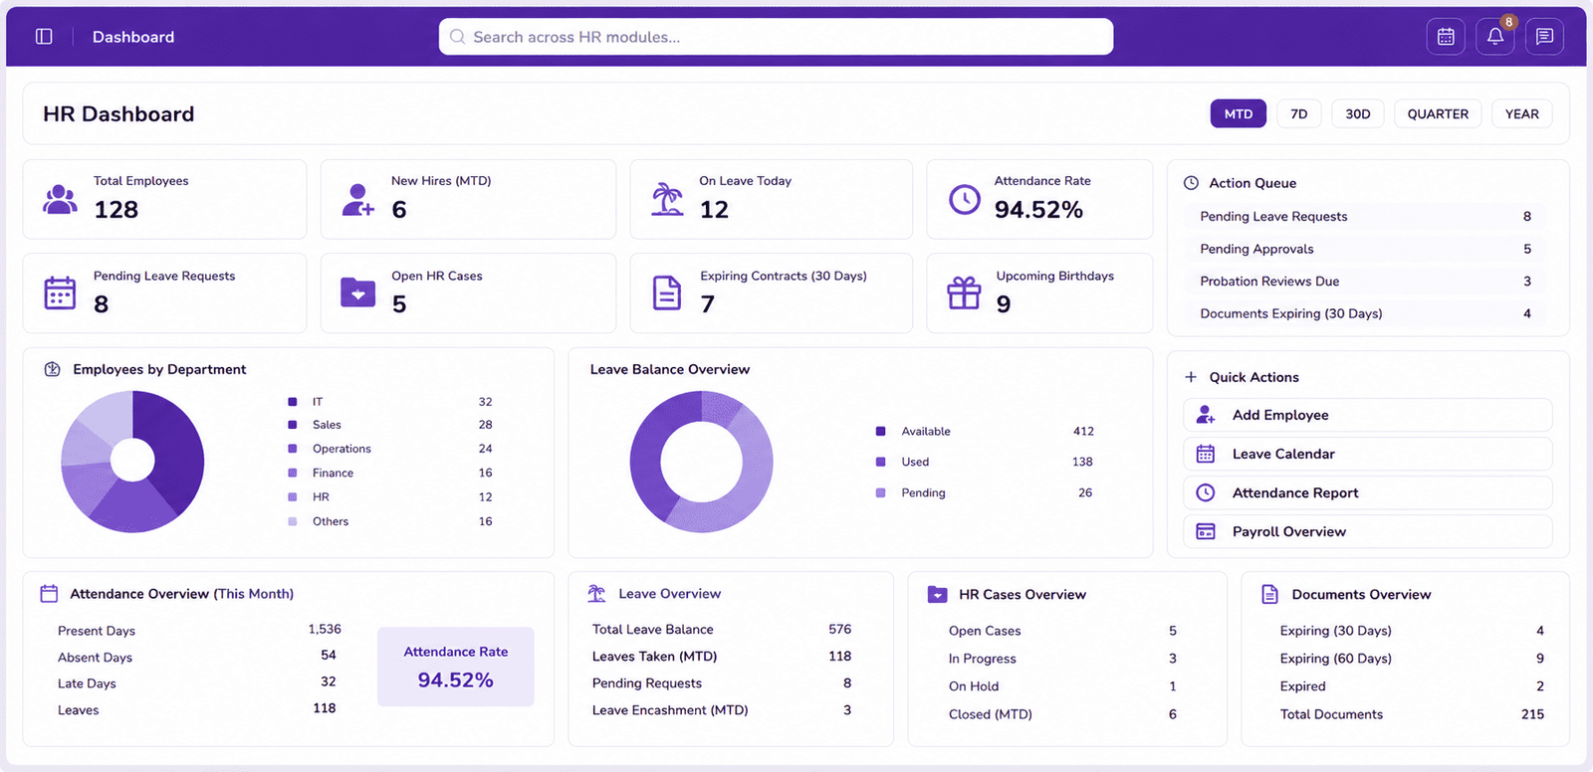Image resolution: width=1593 pixels, height=772 pixels.
Task: Click the Finance legend color swatch
Action: [293, 473]
